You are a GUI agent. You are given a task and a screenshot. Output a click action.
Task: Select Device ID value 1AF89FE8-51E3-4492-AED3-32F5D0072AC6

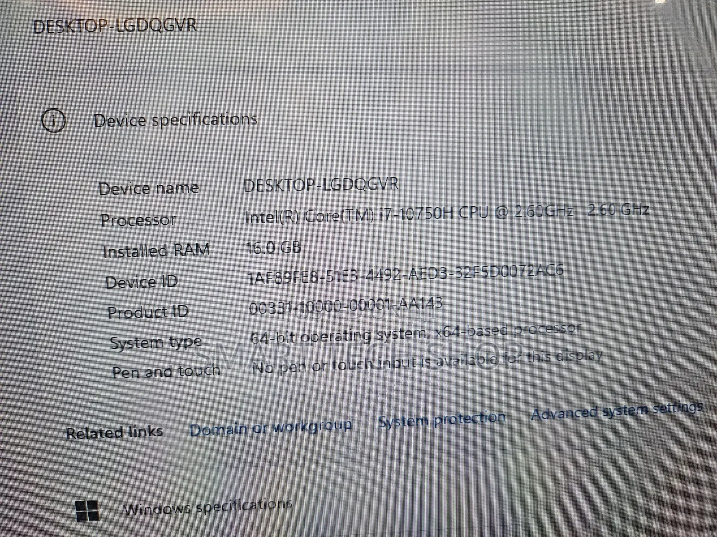[406, 275]
